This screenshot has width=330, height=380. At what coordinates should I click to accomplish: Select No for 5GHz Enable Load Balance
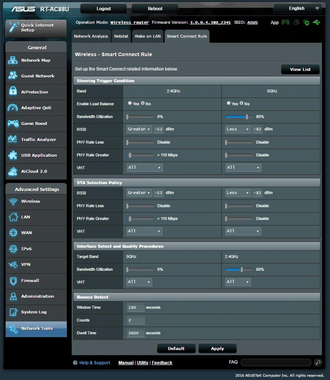click(241, 103)
